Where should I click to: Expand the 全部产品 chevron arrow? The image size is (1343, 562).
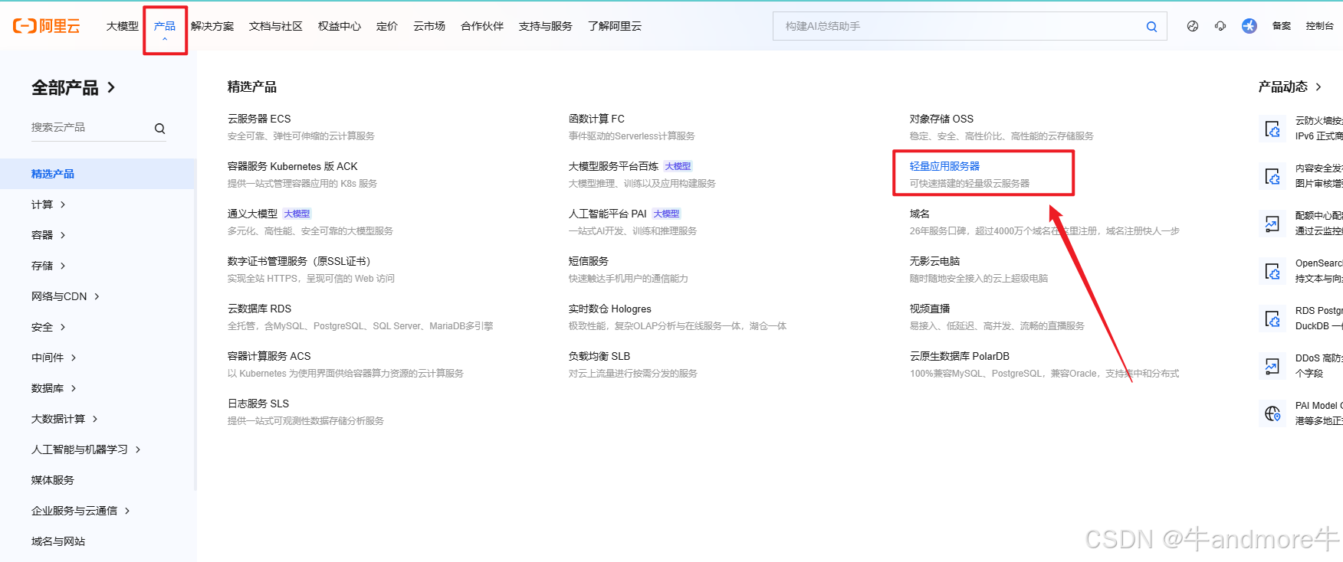[x=111, y=88]
